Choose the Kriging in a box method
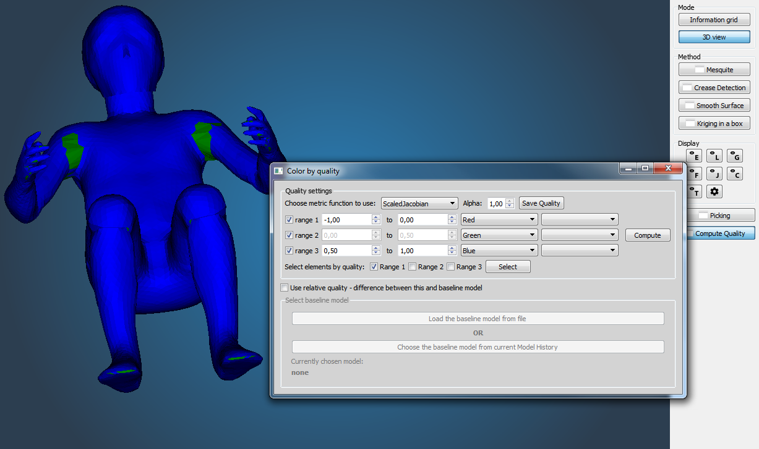Viewport: 759px width, 449px height. click(x=714, y=124)
